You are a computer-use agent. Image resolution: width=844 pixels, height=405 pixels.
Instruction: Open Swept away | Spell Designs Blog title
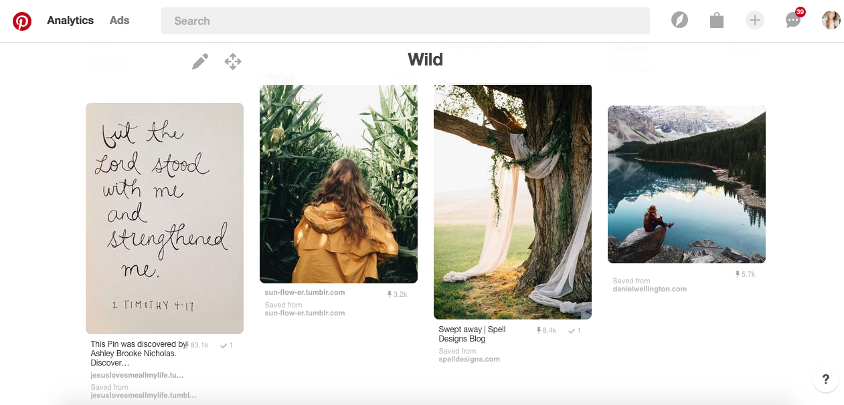[472, 334]
